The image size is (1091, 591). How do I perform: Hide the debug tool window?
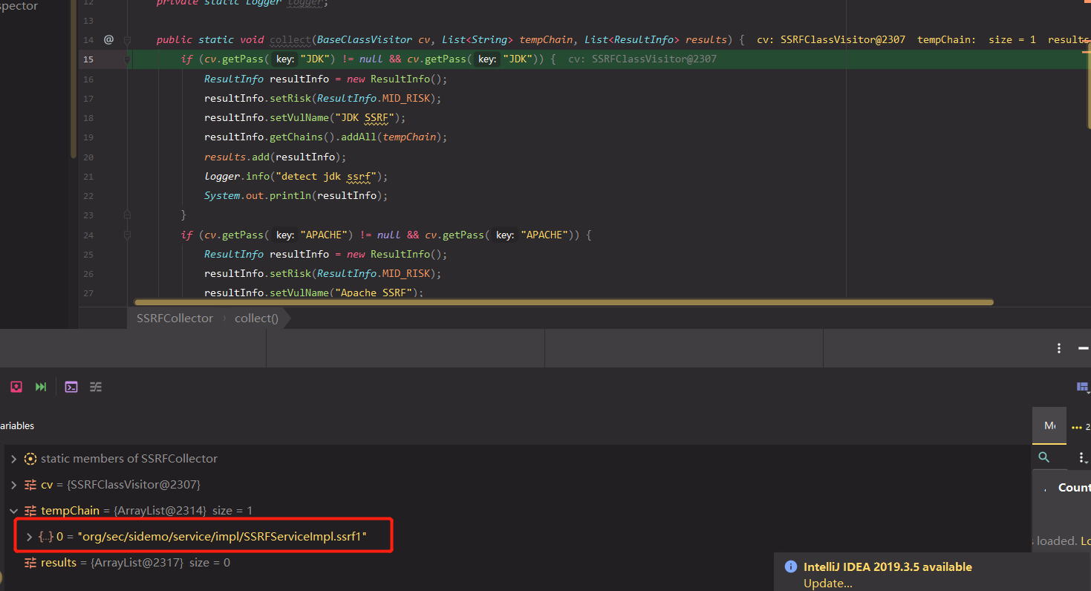pos(1083,348)
